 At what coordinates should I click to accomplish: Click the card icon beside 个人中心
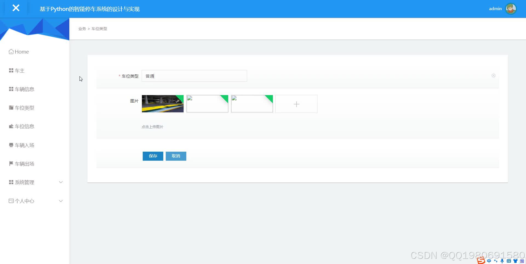(11, 201)
